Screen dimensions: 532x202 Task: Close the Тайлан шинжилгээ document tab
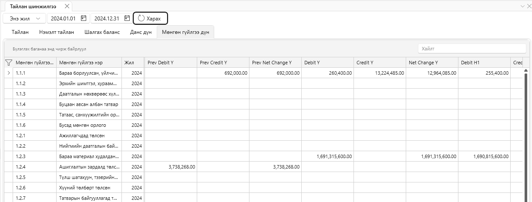[x=67, y=6]
